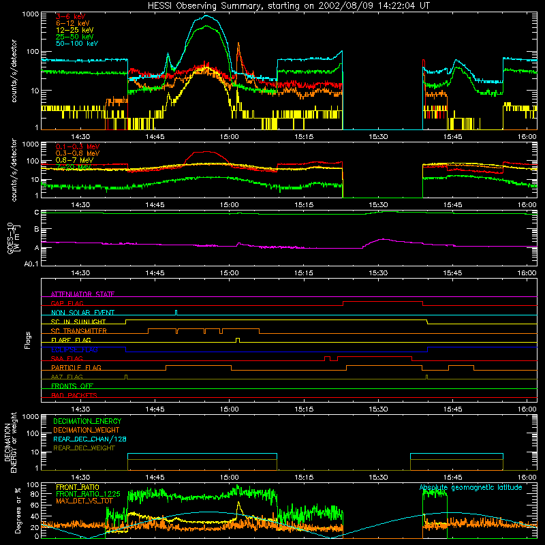Click the SC_IN_SUNLIGHT flag label

[x=78, y=322]
